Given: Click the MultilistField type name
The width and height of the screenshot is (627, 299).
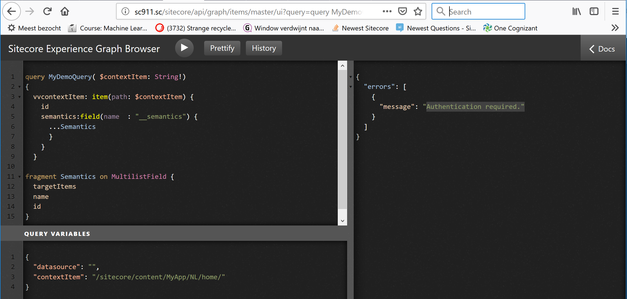Looking at the screenshot, I should pos(139,177).
